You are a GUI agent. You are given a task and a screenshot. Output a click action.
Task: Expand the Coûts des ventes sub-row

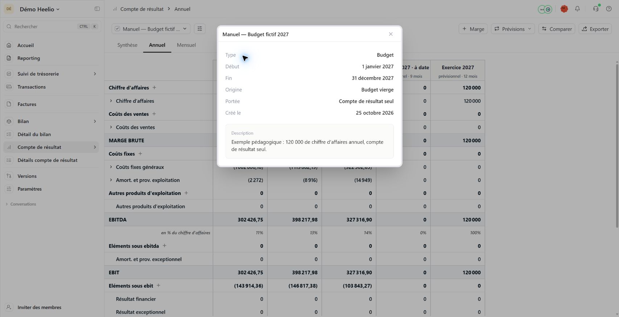pyautogui.click(x=111, y=127)
